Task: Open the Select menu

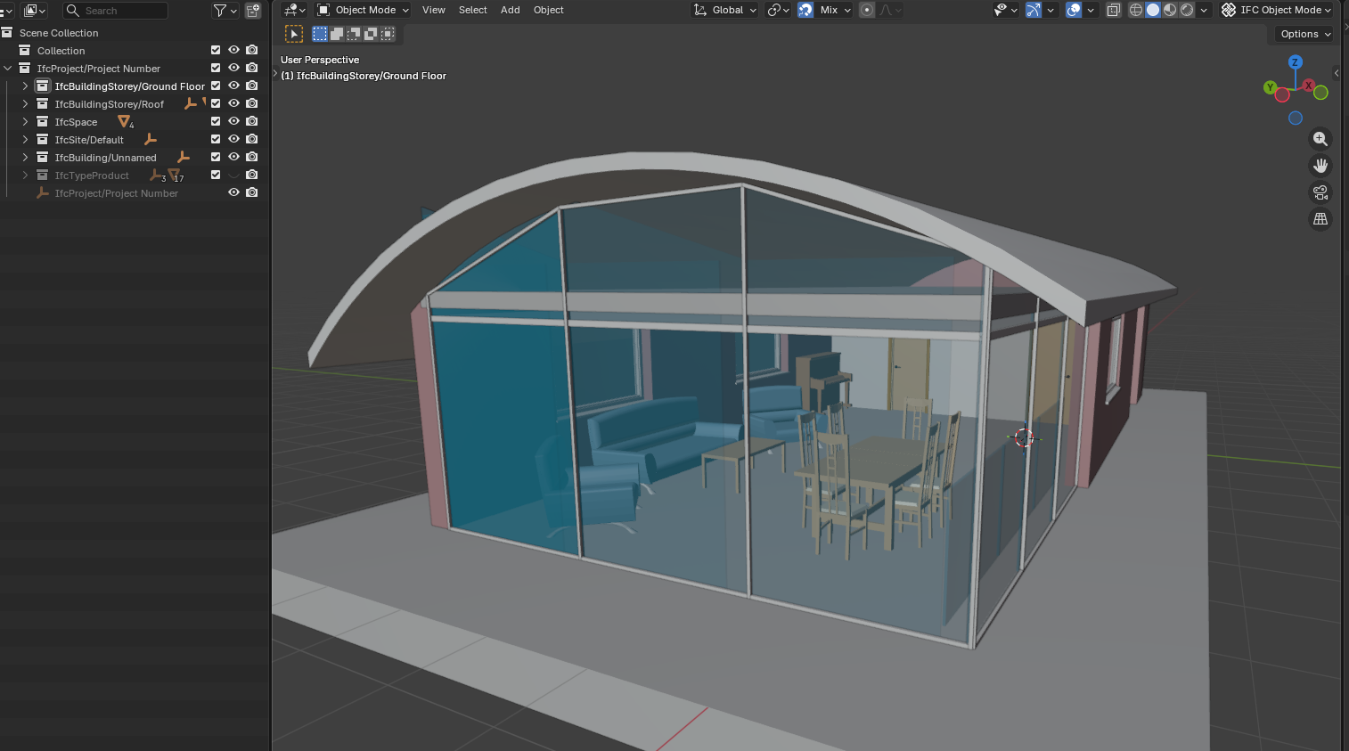Action: coord(472,10)
